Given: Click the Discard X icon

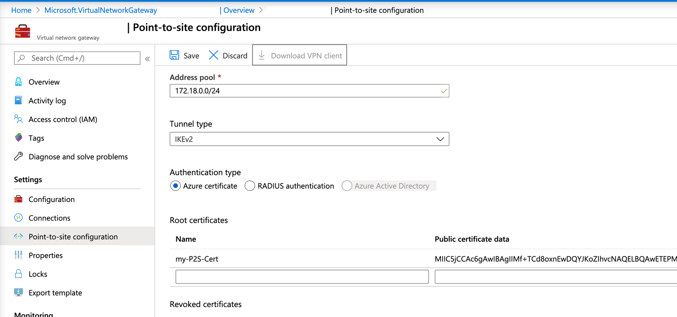Looking at the screenshot, I should click(x=213, y=55).
